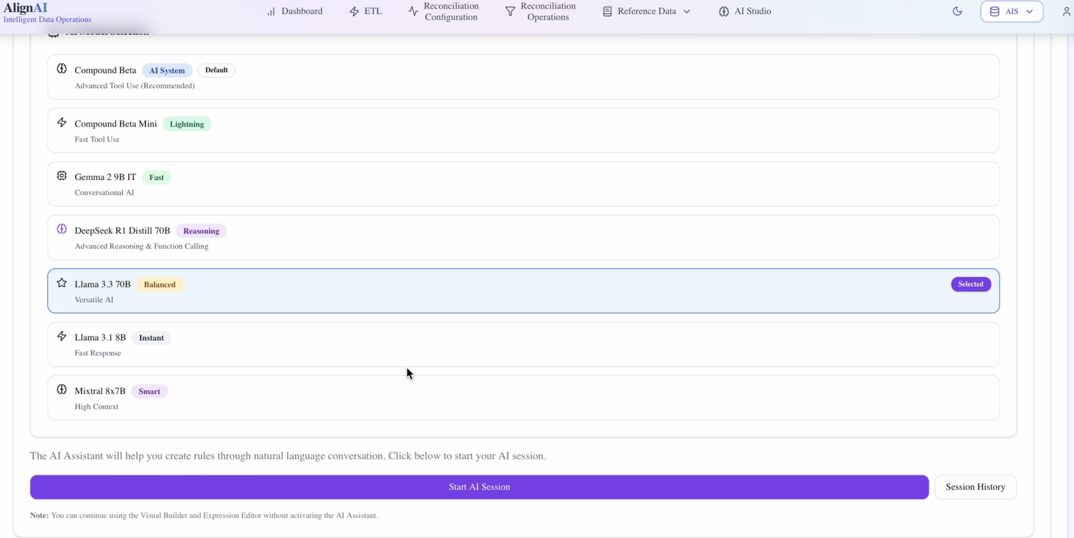This screenshot has width=1074, height=538.
Task: Click the brain icon on DeepSeek R1 card
Action: click(62, 229)
